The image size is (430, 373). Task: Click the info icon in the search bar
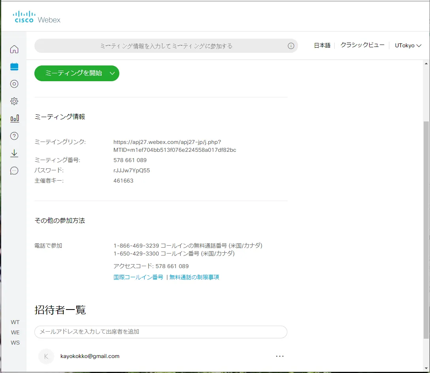coord(291,46)
